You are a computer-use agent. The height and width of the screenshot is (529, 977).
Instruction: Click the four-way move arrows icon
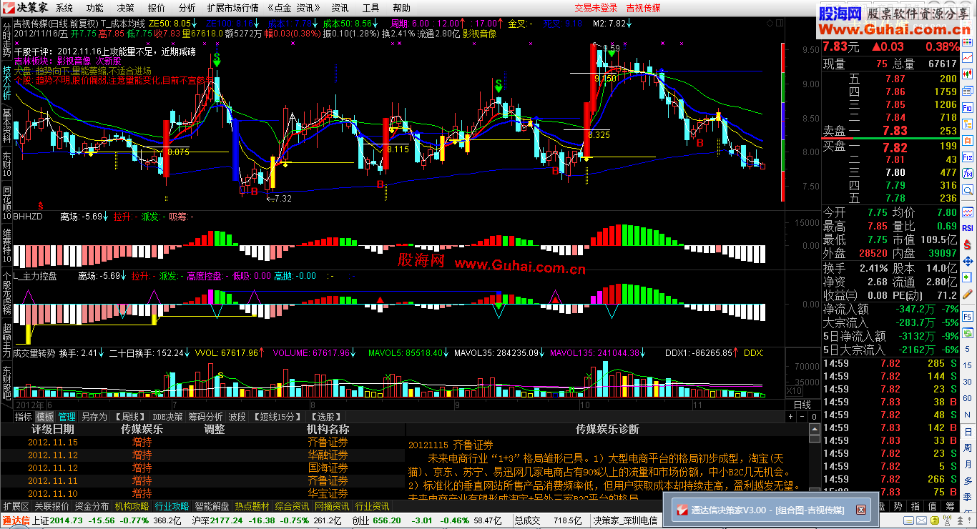click(968, 261)
